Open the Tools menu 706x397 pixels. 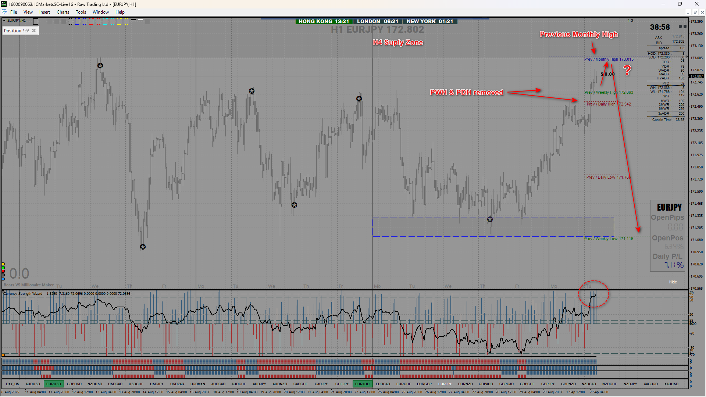coord(81,12)
